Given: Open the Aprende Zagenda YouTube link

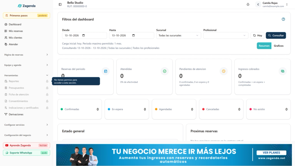Looking at the screenshot, I should pos(26,145).
